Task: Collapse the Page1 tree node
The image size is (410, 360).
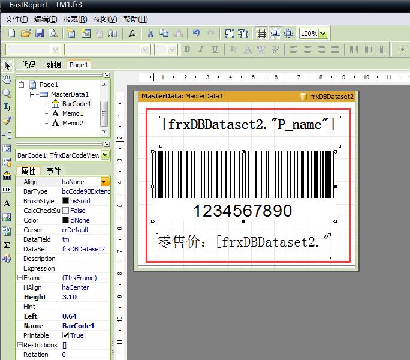Action: [22, 85]
